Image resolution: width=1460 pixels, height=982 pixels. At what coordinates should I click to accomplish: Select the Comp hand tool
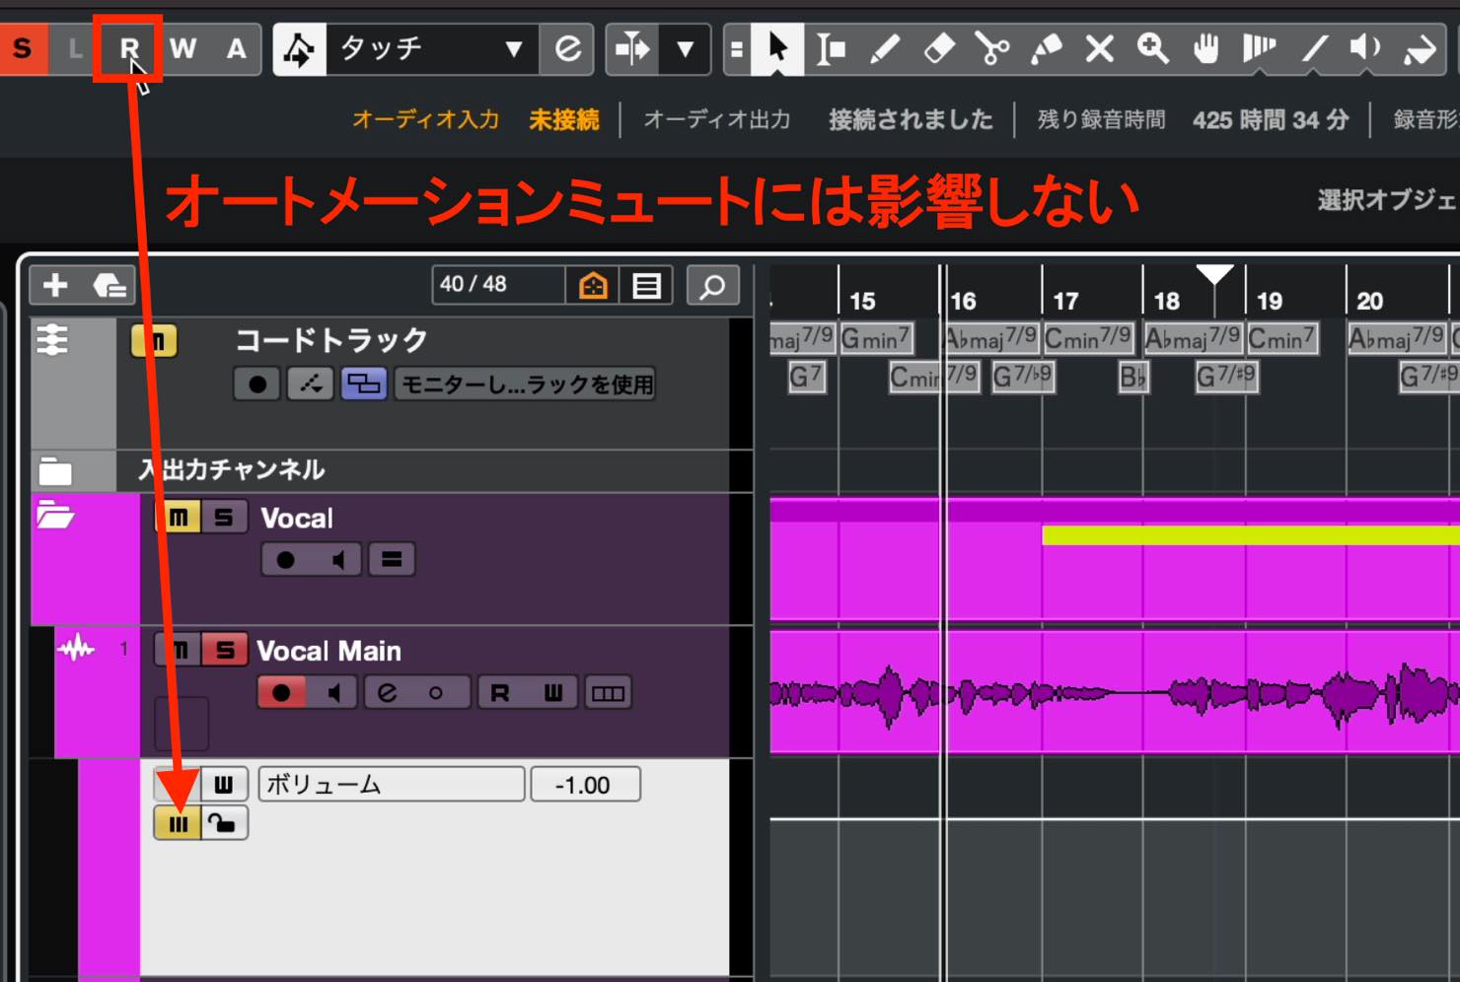pyautogui.click(x=1205, y=48)
